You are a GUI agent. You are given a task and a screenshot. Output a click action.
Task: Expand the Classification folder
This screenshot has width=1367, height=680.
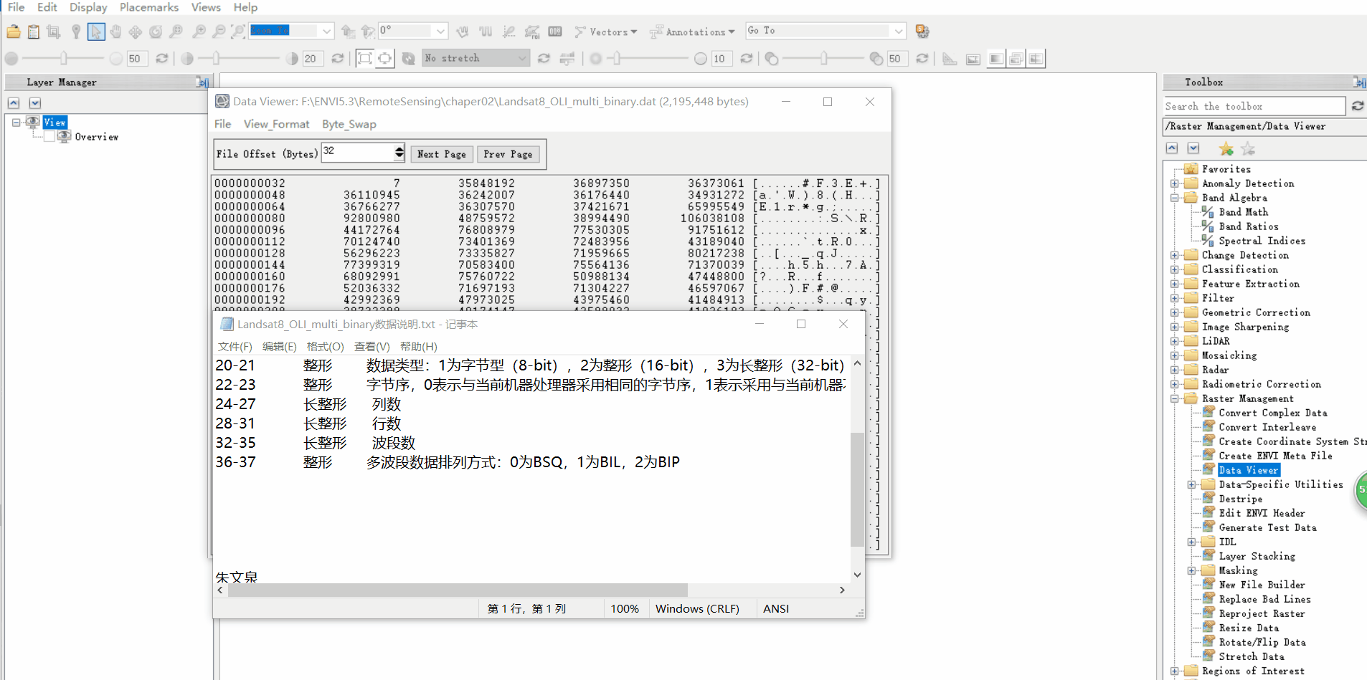[1175, 269]
